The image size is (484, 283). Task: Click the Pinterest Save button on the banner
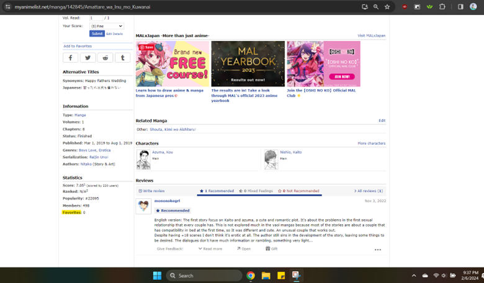click(146, 47)
